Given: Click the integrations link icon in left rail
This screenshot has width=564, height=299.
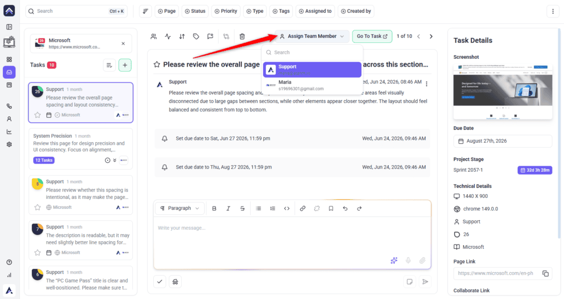Looking at the screenshot, I should coord(9,106).
